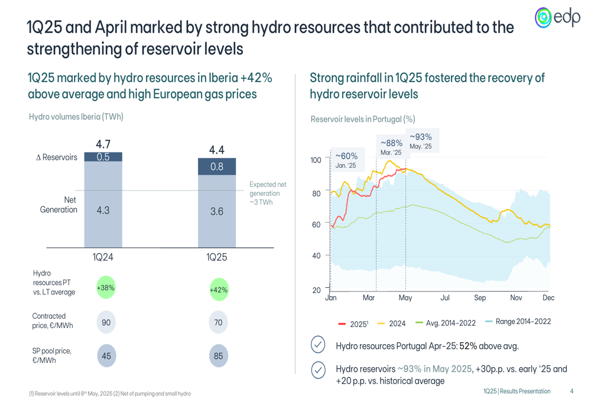Click the green +38% hydro resources bubble

click(x=106, y=288)
